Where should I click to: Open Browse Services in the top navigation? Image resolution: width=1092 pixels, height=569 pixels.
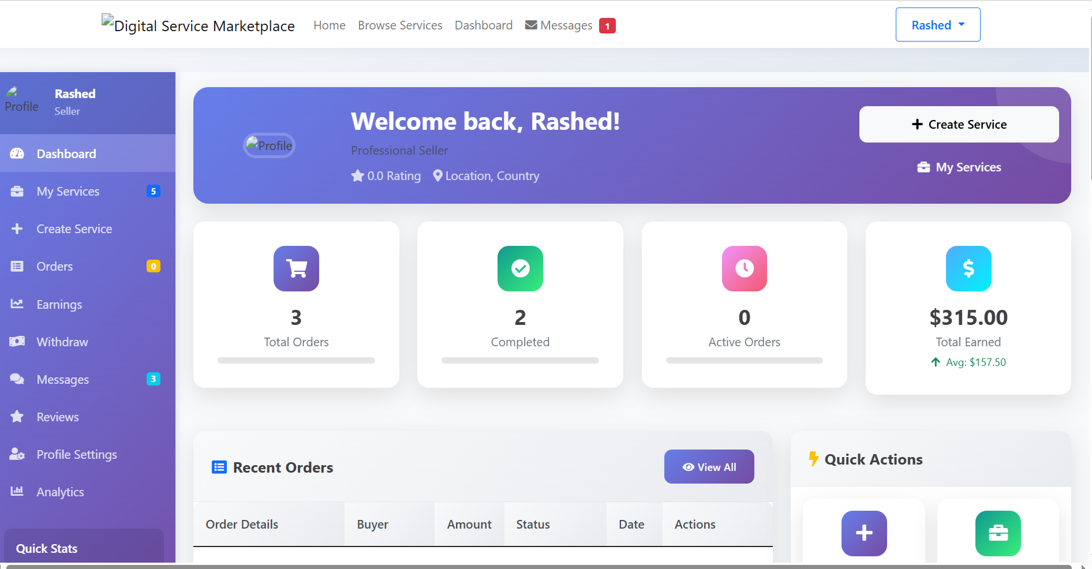[400, 25]
